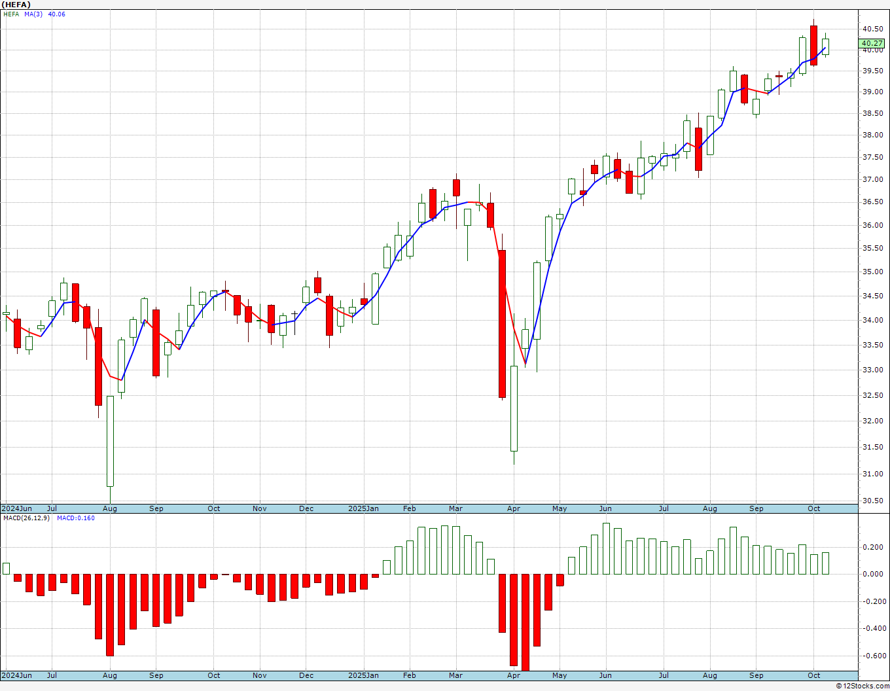Click the tall red candlestick before April 2025

tap(502, 324)
